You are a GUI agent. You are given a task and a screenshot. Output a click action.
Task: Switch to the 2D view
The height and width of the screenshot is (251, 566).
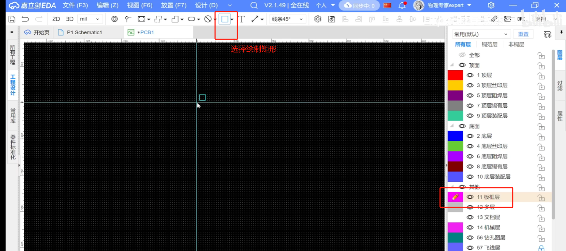point(56,19)
